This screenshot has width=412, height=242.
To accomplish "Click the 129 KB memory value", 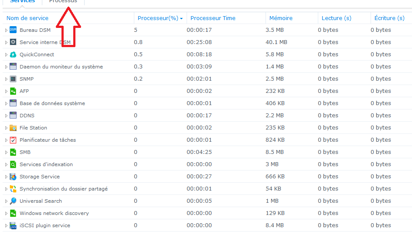I will 275,213.
